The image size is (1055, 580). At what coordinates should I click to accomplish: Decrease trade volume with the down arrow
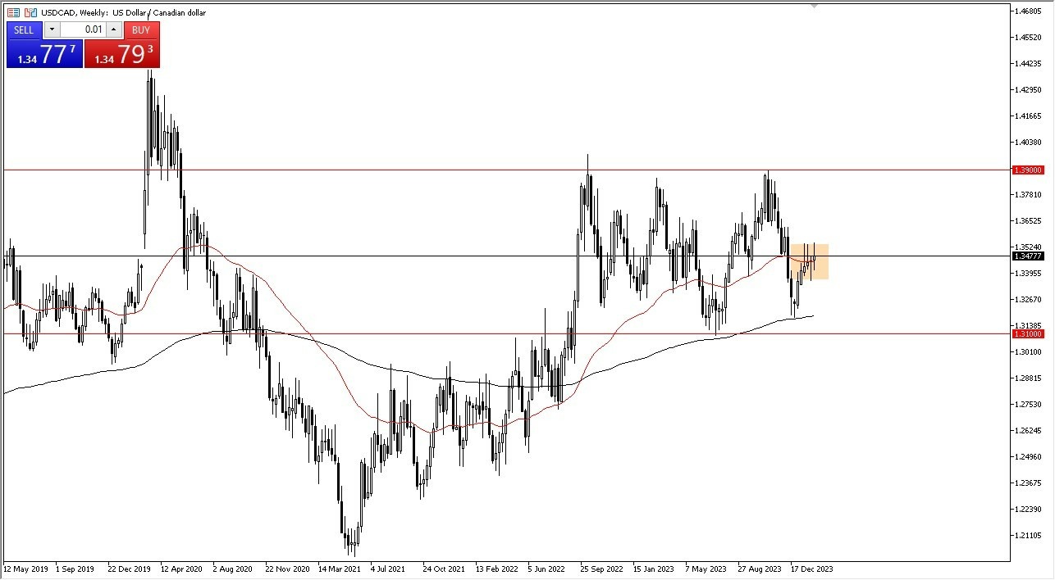51,30
